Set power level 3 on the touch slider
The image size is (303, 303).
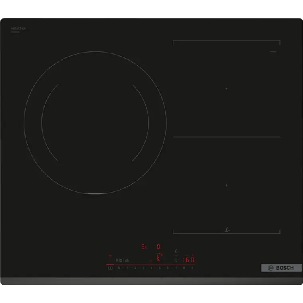click(x=144, y=268)
